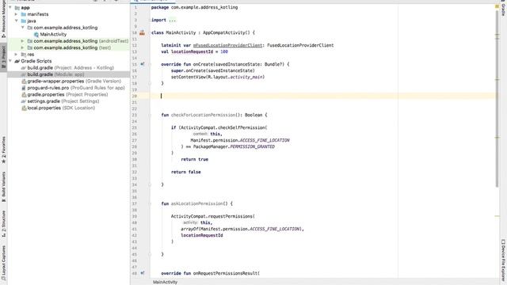Expand the (test) package arrow

pos(23,47)
